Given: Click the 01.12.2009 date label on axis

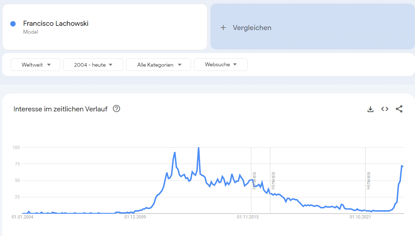Looking at the screenshot, I should point(135,217).
